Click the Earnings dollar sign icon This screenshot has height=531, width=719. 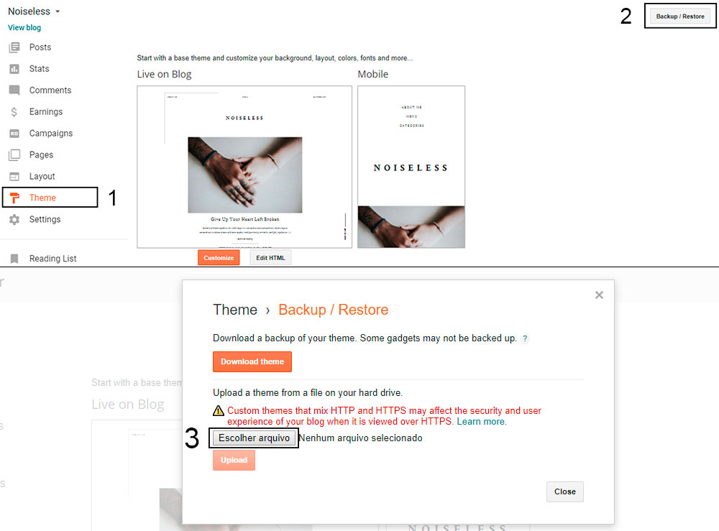point(14,112)
